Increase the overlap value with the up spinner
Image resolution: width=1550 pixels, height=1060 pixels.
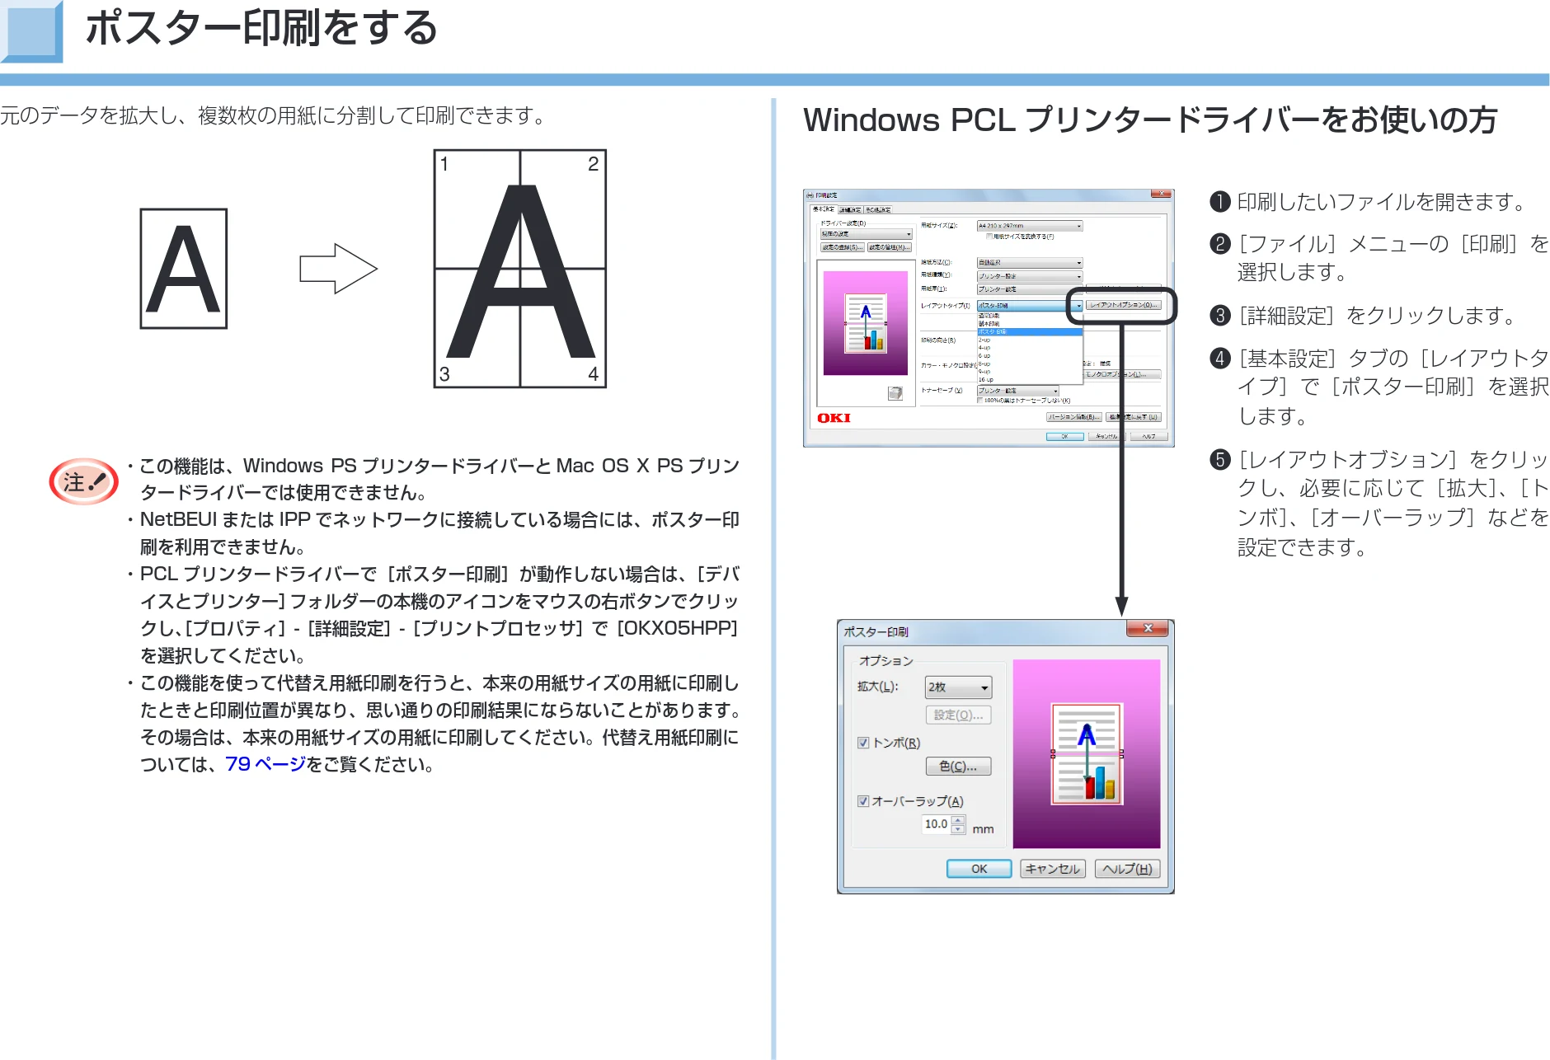click(x=958, y=820)
